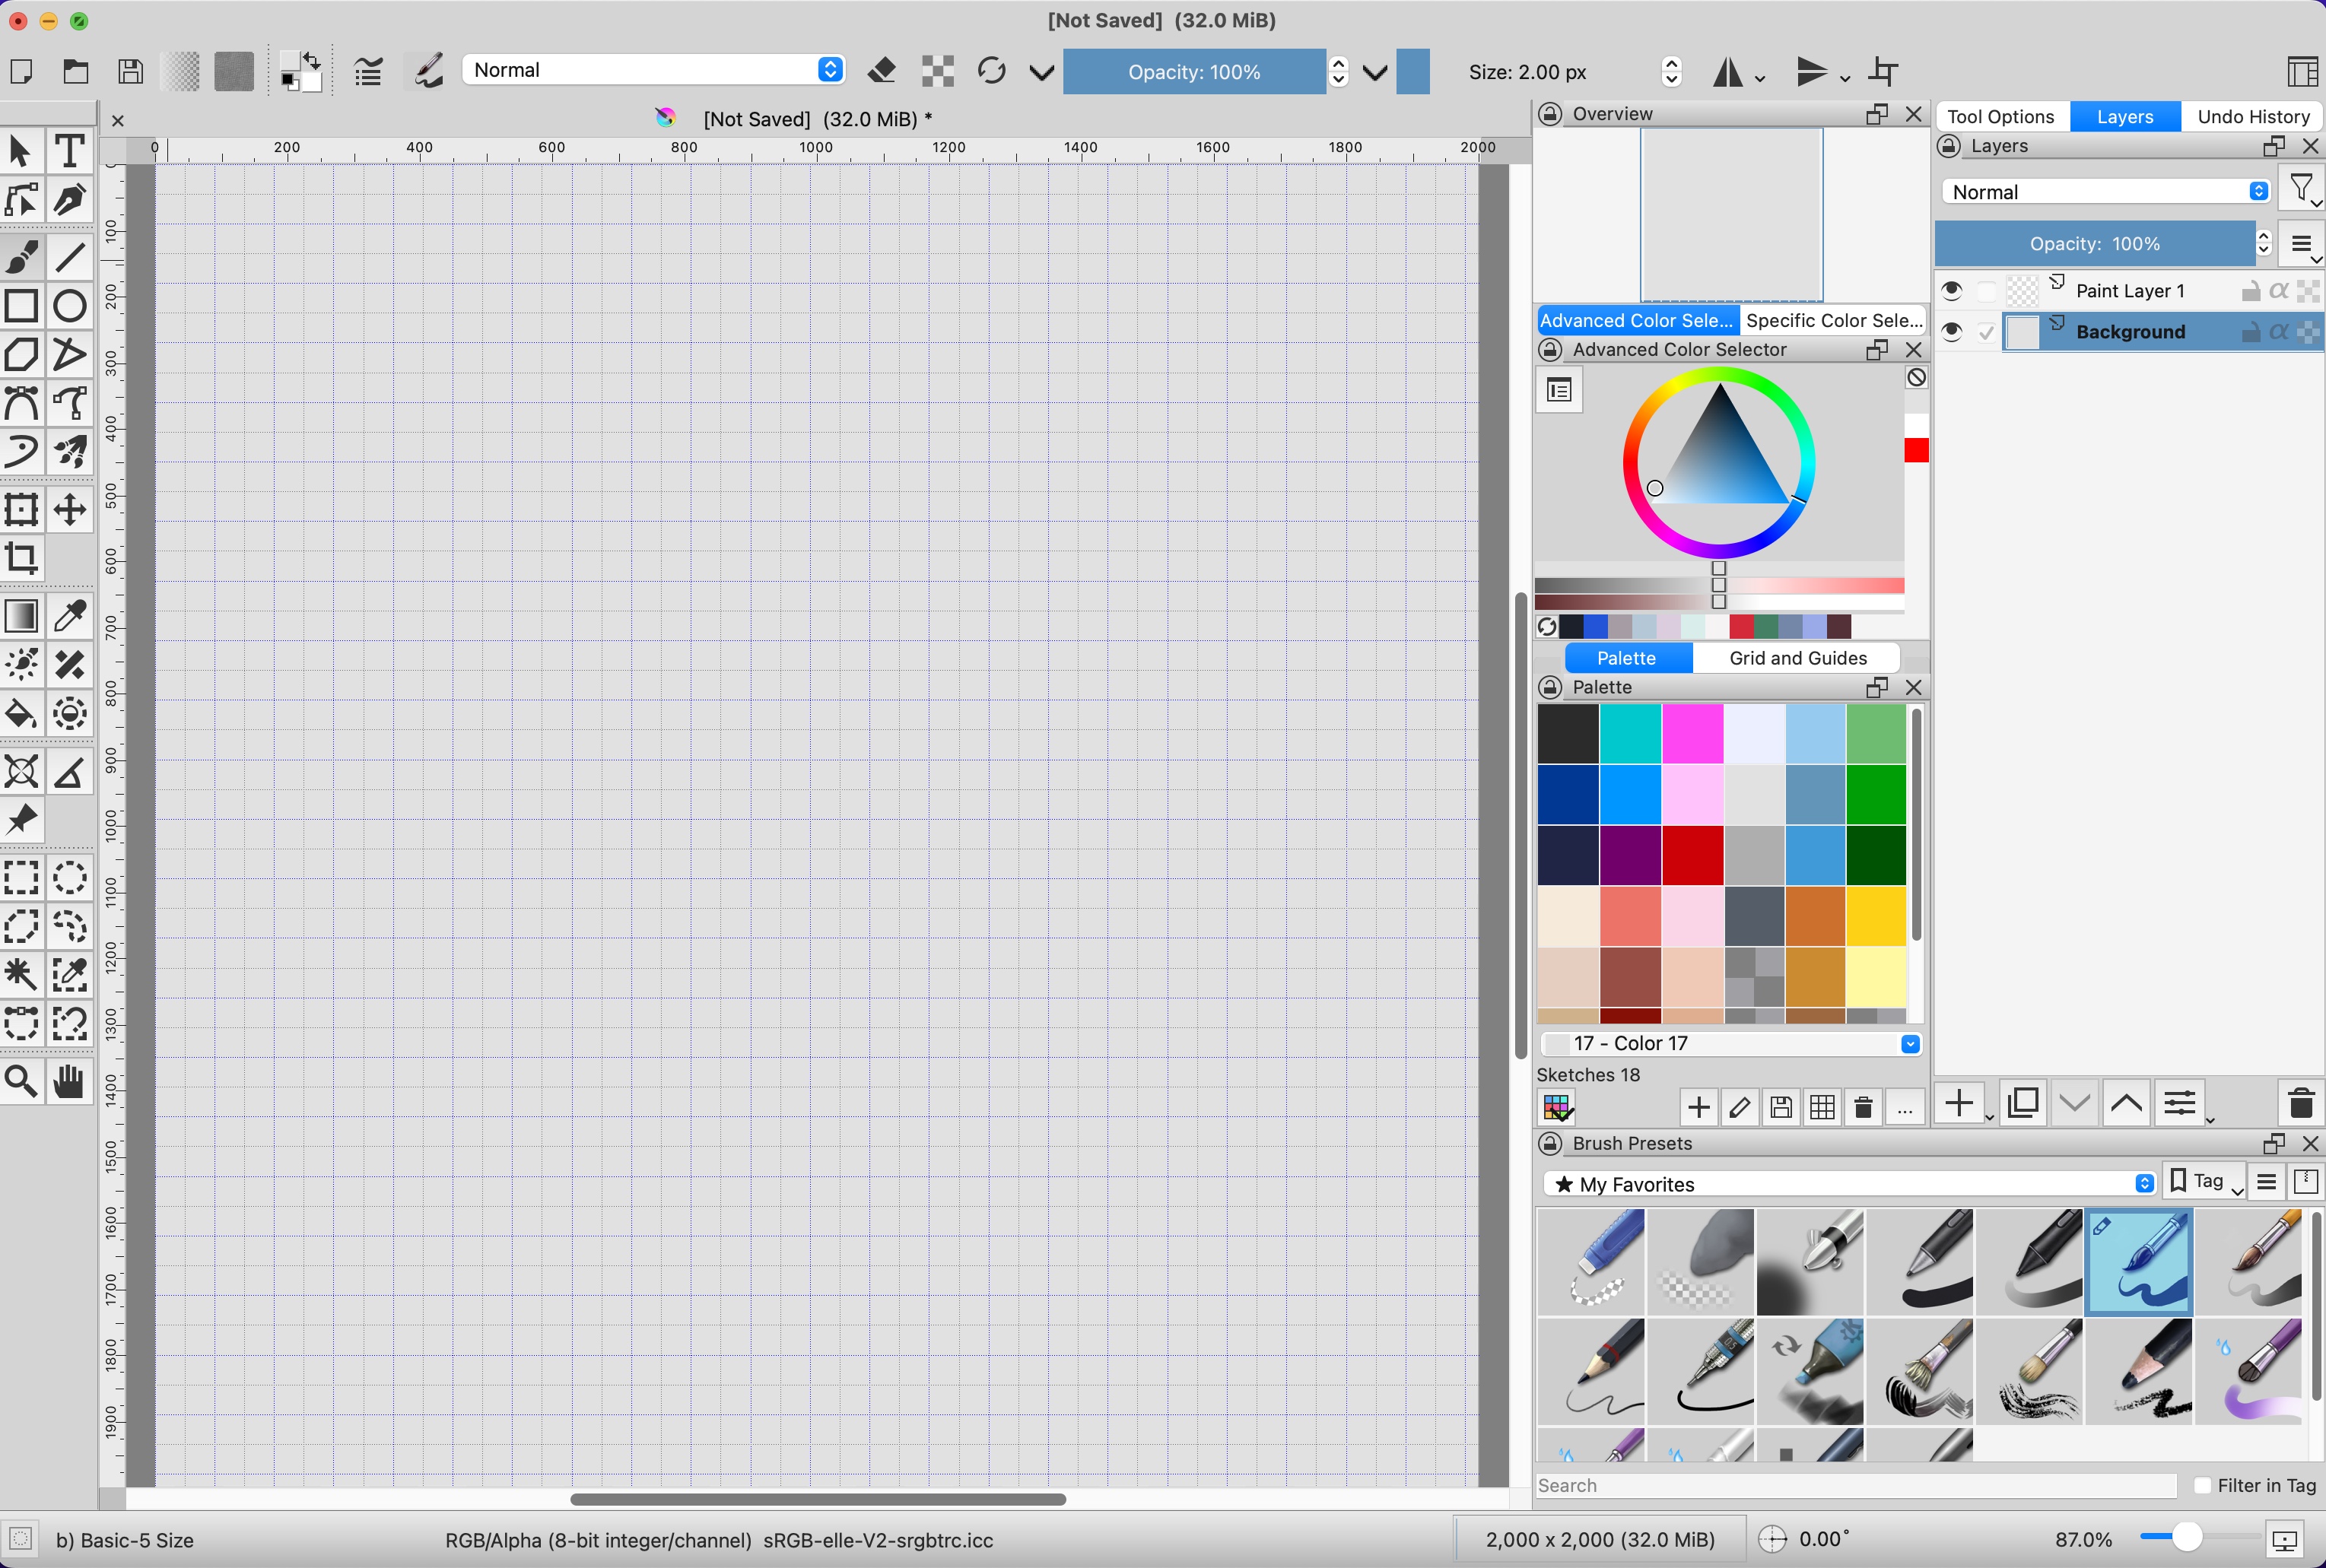This screenshot has height=1568, width=2326.
Task: Pick the Color Sampler tool
Action: click(70, 616)
